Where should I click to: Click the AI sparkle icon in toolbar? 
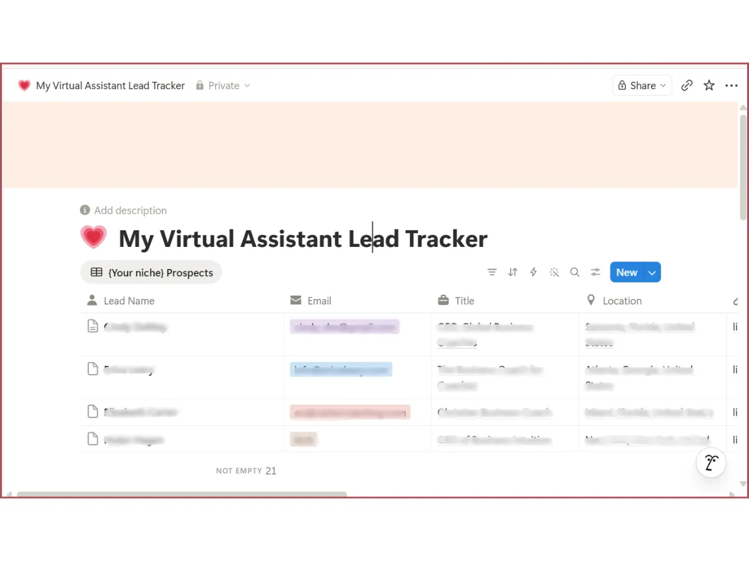pos(554,272)
